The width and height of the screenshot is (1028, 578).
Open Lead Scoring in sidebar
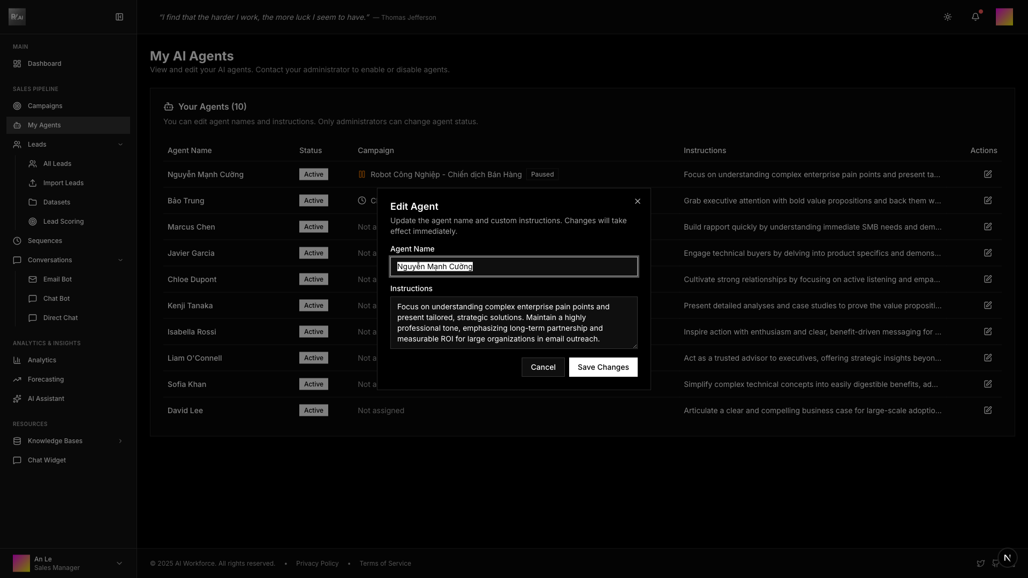tap(63, 222)
